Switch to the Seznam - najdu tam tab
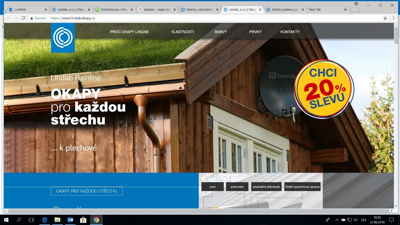 [156, 10]
